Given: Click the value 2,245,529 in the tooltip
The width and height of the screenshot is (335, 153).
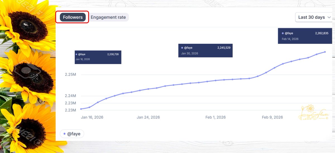Looking at the screenshot, I should 224,48.
